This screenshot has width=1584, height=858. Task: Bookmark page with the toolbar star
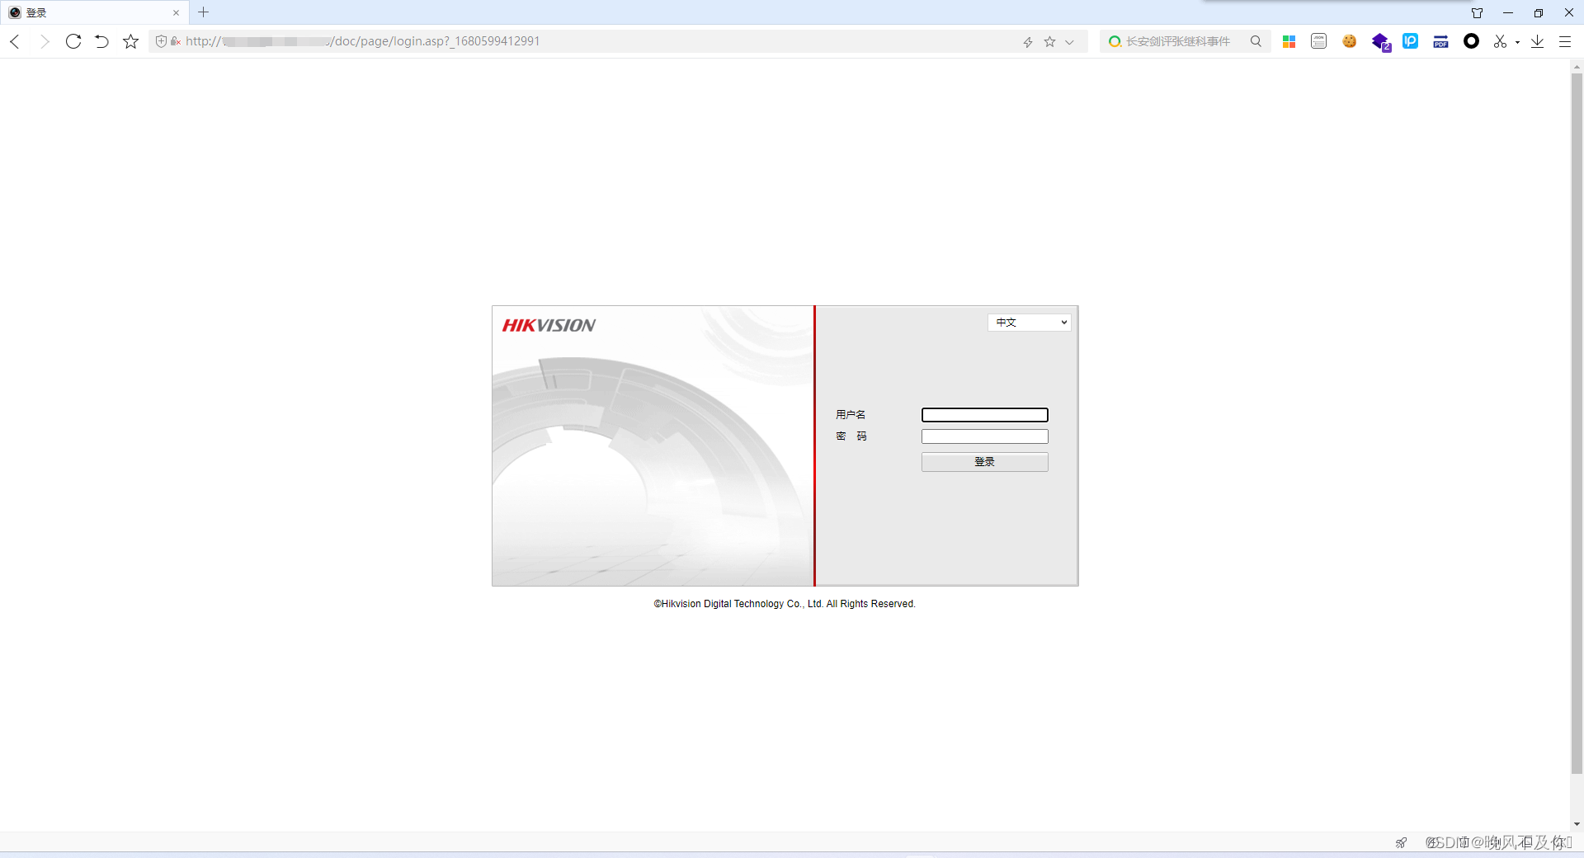(130, 41)
